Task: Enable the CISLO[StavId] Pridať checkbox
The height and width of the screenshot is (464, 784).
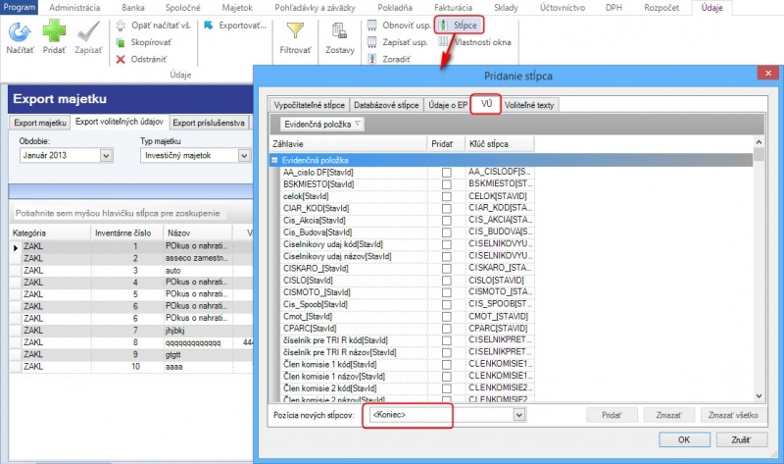Action: 447,278
